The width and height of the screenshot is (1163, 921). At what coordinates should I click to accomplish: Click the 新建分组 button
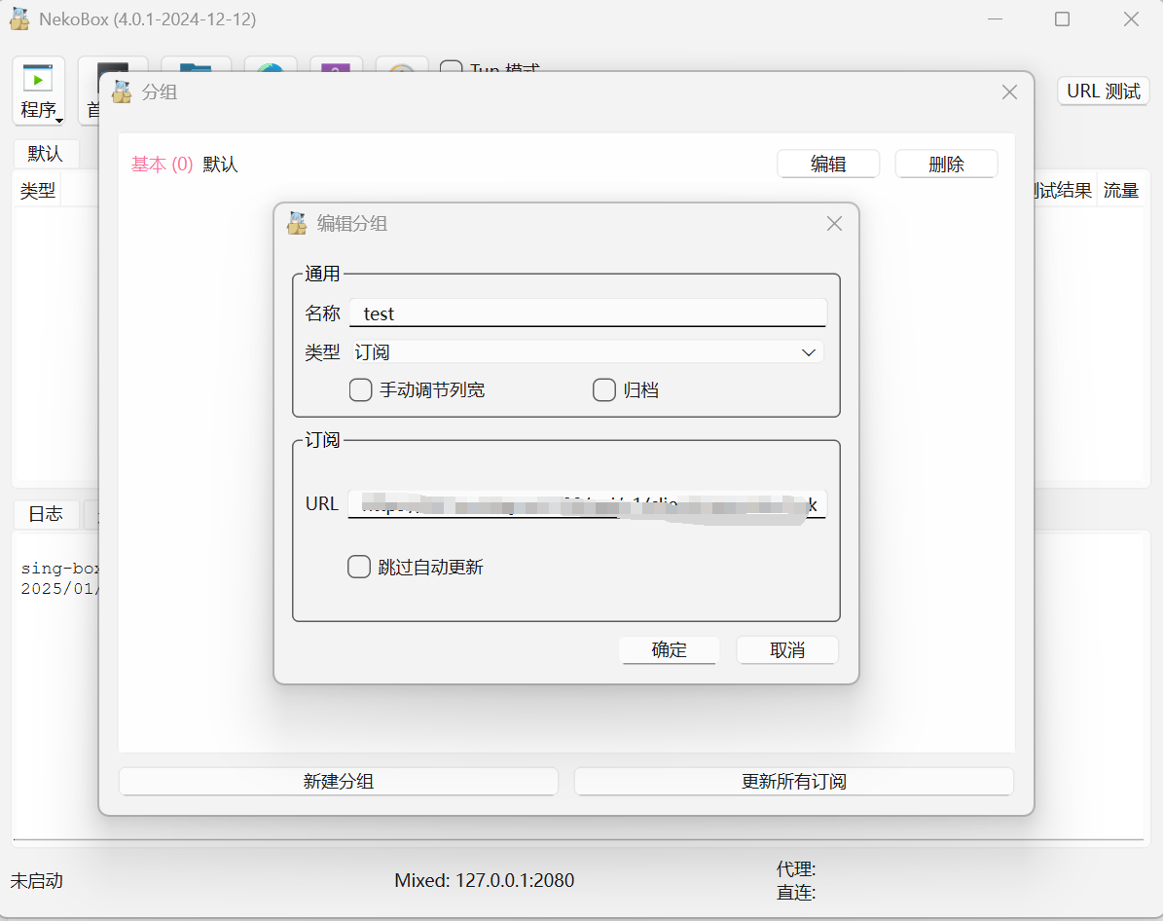point(338,782)
